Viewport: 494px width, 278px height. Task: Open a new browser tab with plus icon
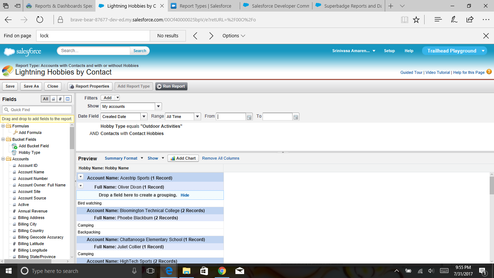[391, 6]
